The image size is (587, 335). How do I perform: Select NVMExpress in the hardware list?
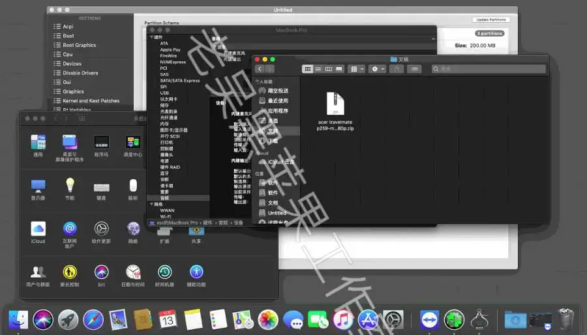tap(173, 62)
